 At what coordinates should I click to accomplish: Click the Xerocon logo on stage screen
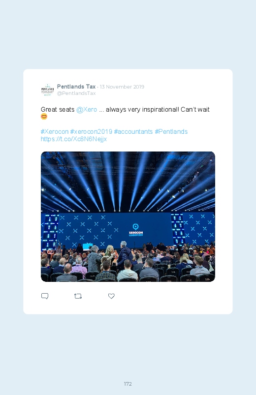136,230
